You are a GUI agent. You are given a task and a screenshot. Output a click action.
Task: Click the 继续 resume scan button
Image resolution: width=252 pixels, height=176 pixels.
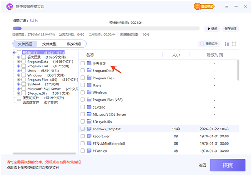[x=212, y=28]
